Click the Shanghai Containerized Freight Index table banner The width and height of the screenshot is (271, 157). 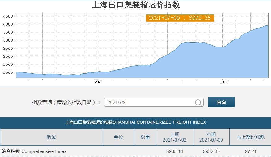135,122
